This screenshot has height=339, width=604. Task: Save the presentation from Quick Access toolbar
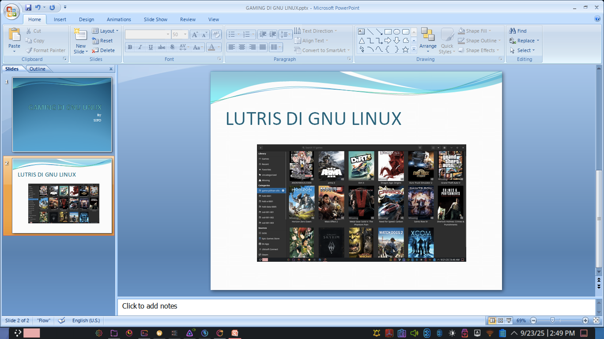click(x=28, y=8)
